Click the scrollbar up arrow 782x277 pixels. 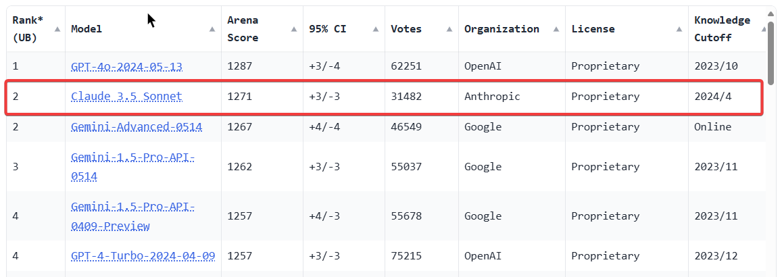[x=771, y=14]
